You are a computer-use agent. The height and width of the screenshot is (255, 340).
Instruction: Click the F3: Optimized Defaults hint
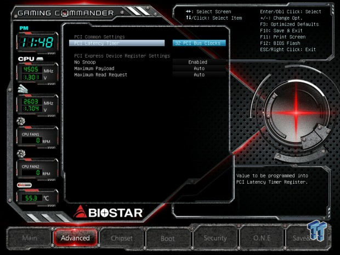[289, 24]
